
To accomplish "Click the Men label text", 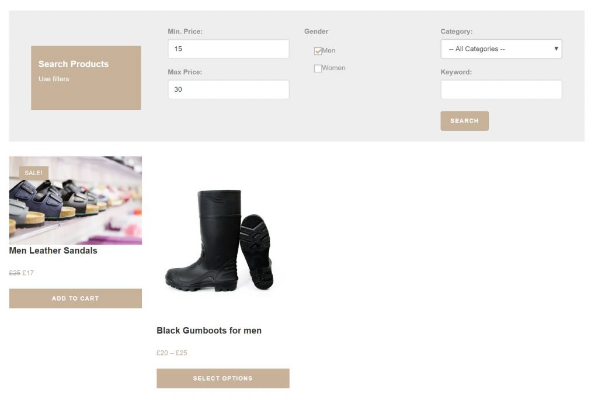I will click(329, 50).
